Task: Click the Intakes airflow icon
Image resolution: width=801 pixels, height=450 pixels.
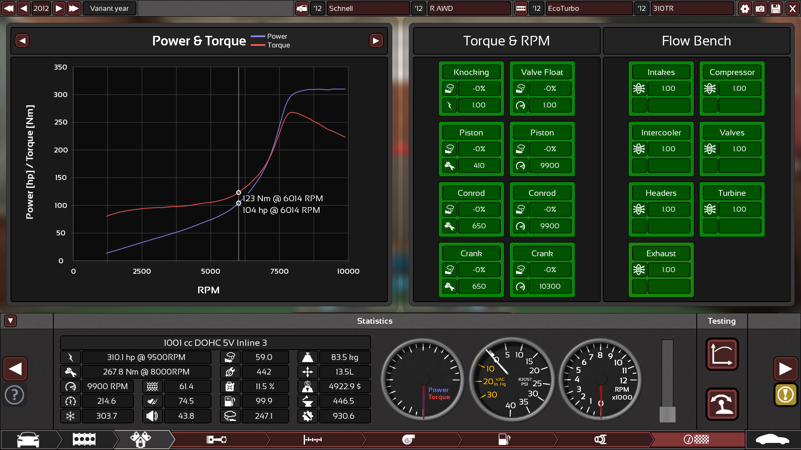Action: pos(639,88)
